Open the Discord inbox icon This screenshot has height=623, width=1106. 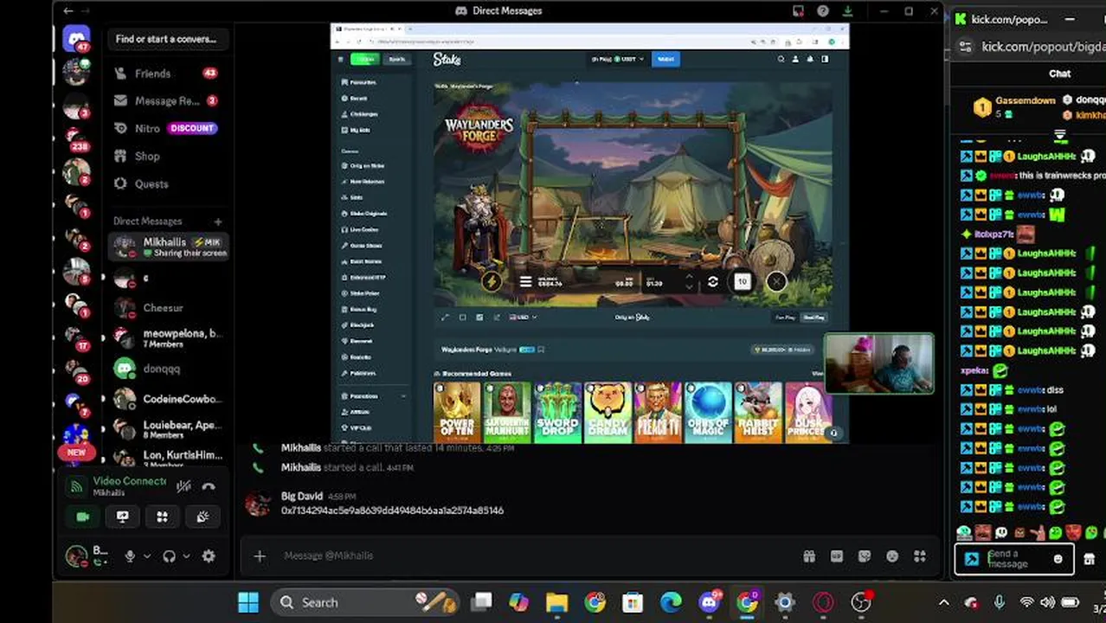click(x=798, y=11)
